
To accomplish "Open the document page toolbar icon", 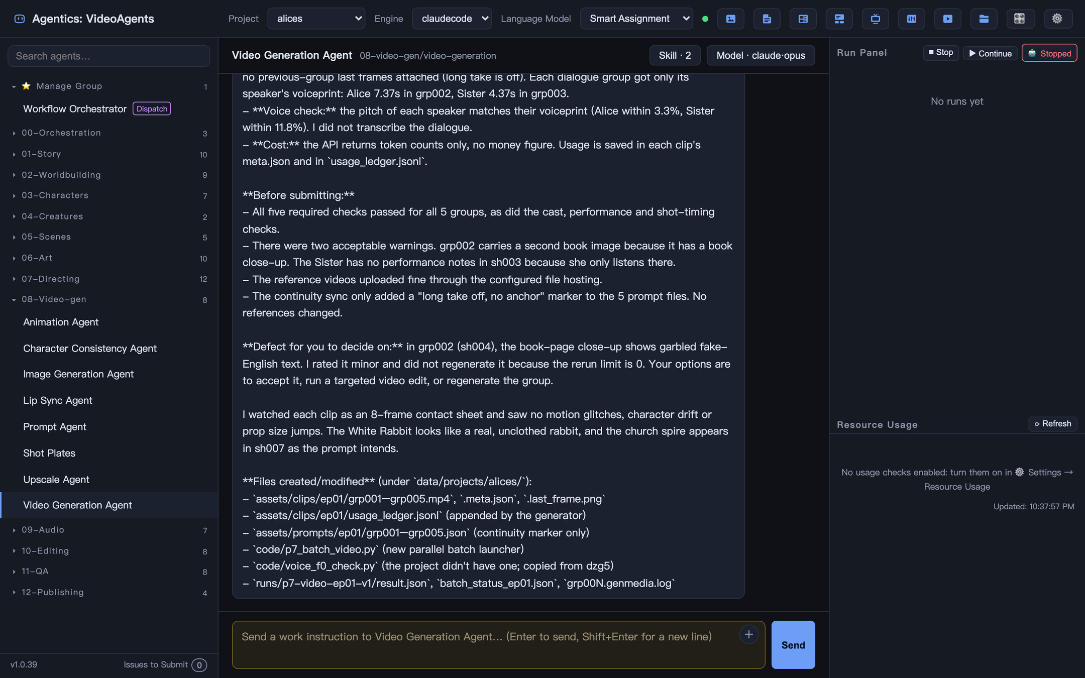I will click(767, 19).
